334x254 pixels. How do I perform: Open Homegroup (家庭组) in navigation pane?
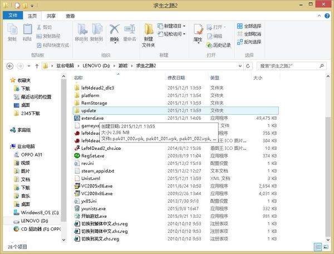24,130
